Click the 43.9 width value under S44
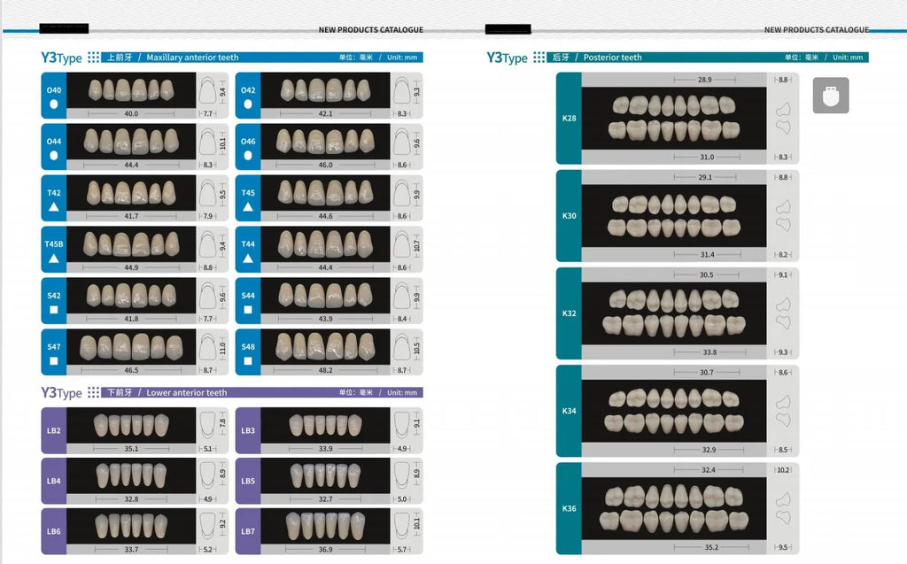 pyautogui.click(x=326, y=319)
